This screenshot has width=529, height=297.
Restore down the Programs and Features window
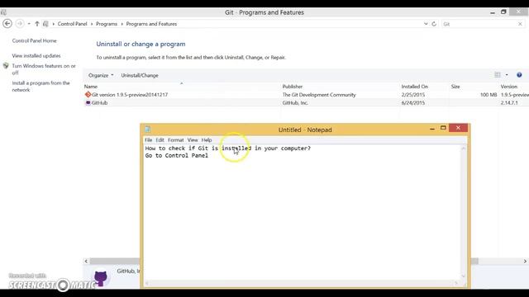tap(503, 12)
